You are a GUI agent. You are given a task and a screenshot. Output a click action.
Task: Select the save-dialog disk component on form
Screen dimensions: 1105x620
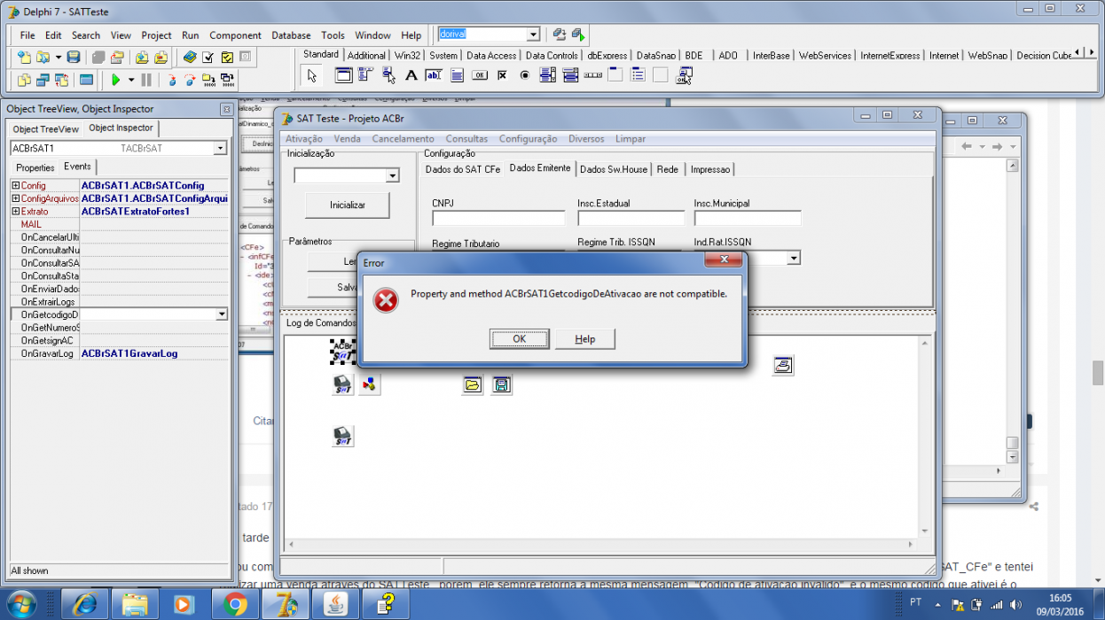click(x=500, y=384)
